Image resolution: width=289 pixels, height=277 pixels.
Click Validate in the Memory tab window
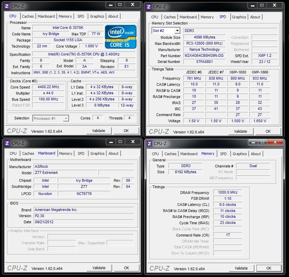pyautogui.click(x=241, y=268)
